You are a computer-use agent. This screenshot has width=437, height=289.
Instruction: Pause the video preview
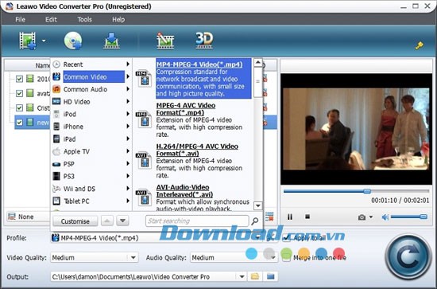click(x=290, y=217)
